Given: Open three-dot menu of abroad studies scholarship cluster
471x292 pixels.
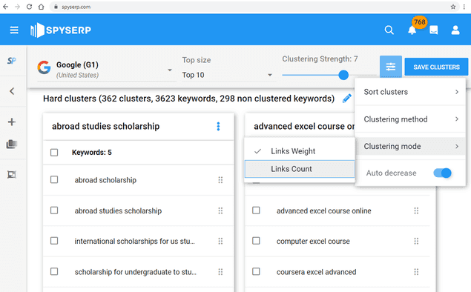Looking at the screenshot, I should pos(218,126).
